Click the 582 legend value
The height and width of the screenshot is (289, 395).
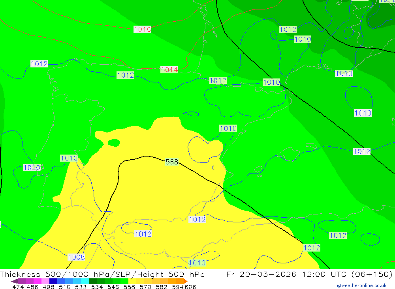pyautogui.click(x=161, y=287)
